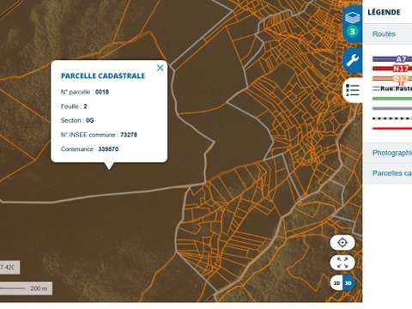Viewport: 412px width, 309px height.
Task: Expand the Parcelles cadastrales legend section
Action: (x=387, y=173)
